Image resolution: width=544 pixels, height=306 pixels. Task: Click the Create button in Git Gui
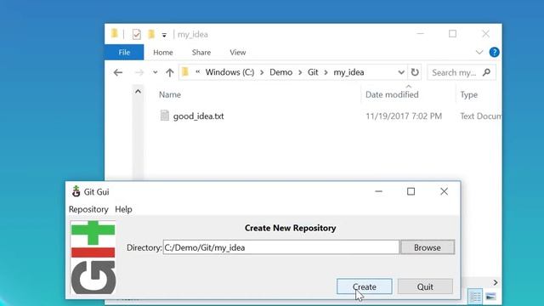[365, 286]
